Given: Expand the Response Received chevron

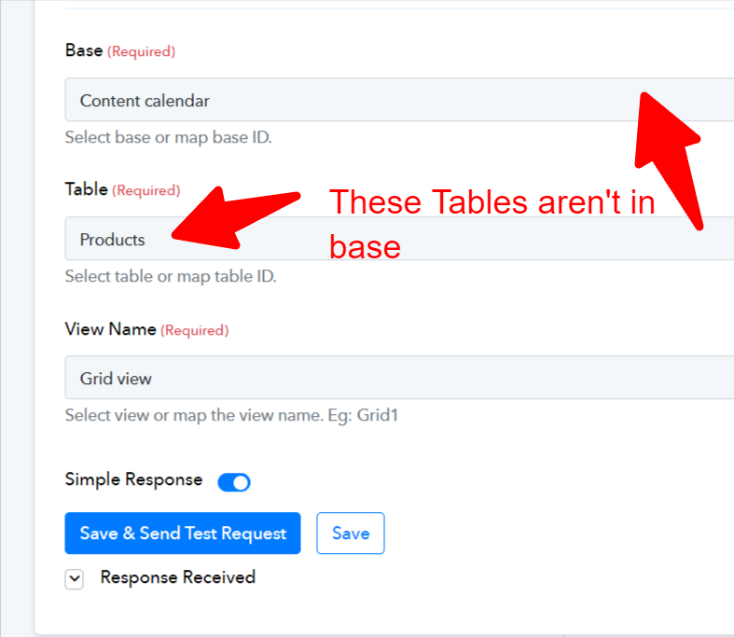Looking at the screenshot, I should [74, 579].
